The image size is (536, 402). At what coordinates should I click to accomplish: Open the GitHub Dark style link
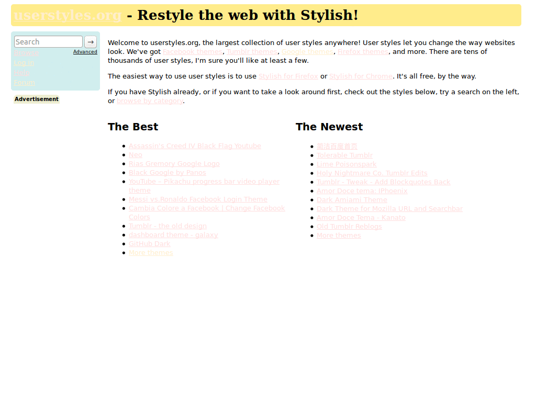pyautogui.click(x=149, y=244)
